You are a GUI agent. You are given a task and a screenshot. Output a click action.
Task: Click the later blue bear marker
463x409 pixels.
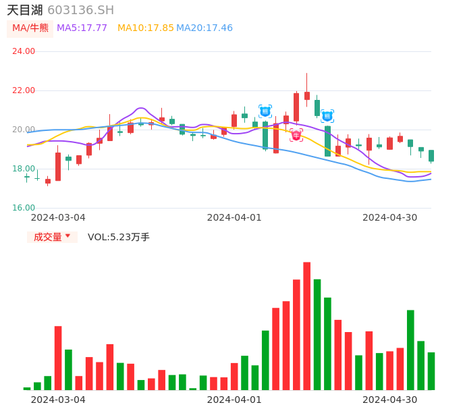[x=327, y=116]
